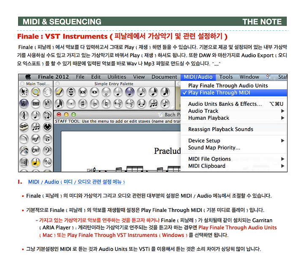The width and height of the screenshot is (304, 255).
Task: Toggle the flat accidental tool
Action: pyautogui.click(x=95, y=104)
